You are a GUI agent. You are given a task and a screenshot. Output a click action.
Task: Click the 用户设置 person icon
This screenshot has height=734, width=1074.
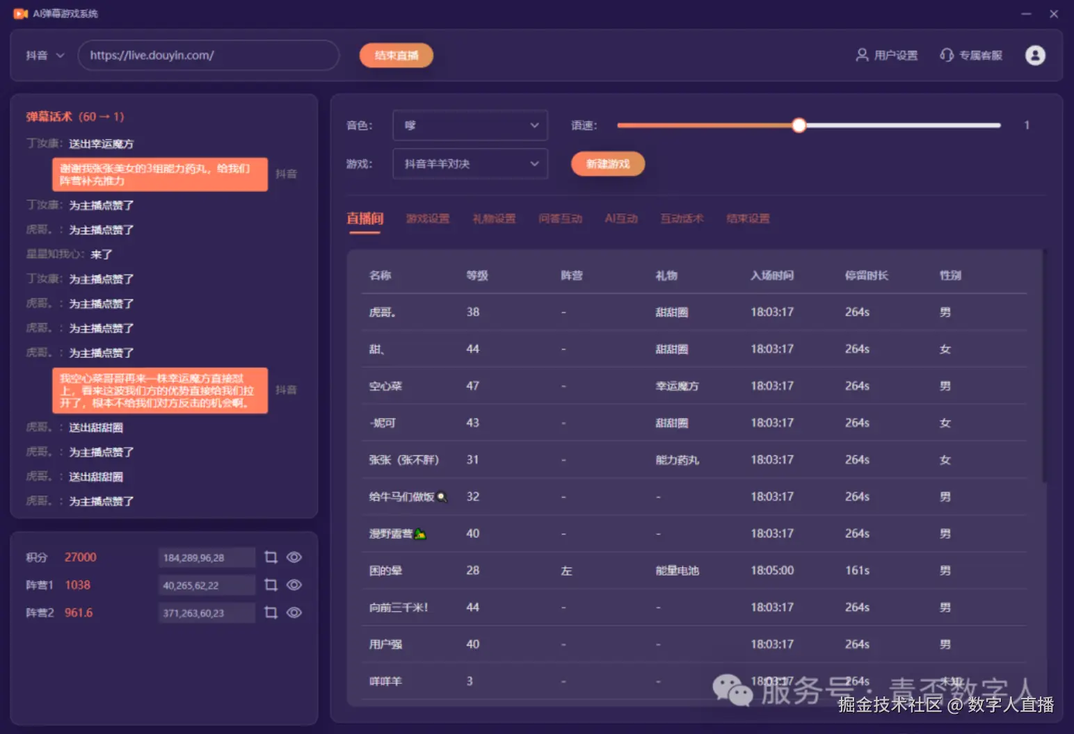[862, 55]
